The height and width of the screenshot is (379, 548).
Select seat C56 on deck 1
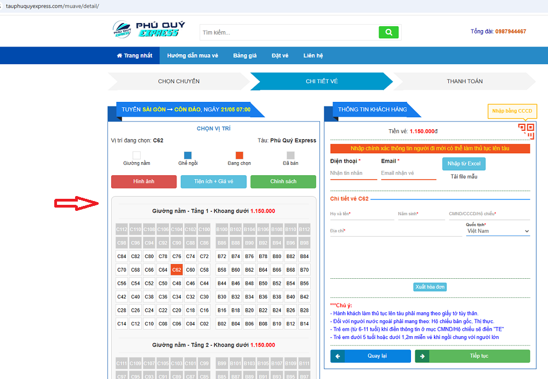(122, 283)
